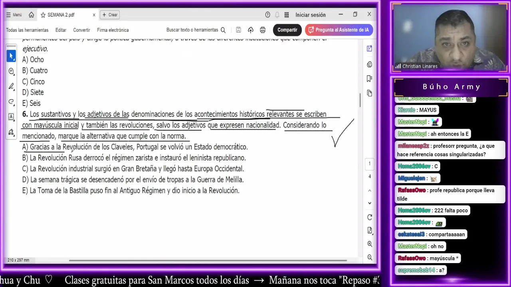The image size is (511, 287).
Task: Click the save file icon
Action: point(238,30)
